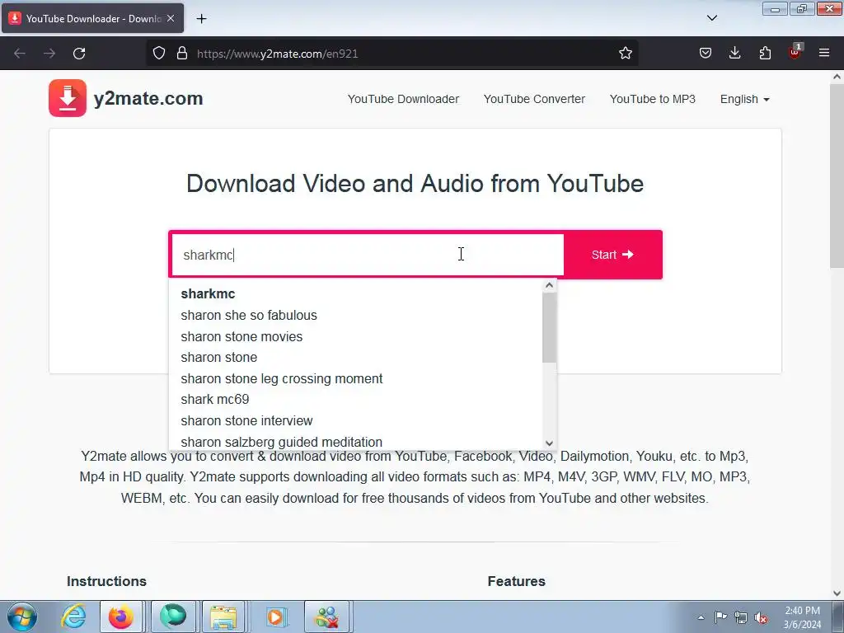Image resolution: width=844 pixels, height=633 pixels.
Task: Open the YouTube Converter nav link
Action: 534,99
